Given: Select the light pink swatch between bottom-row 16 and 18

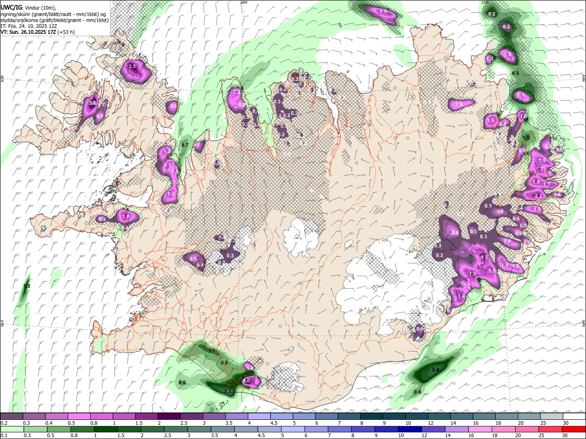Looking at the screenshot, I should [x=480, y=429].
